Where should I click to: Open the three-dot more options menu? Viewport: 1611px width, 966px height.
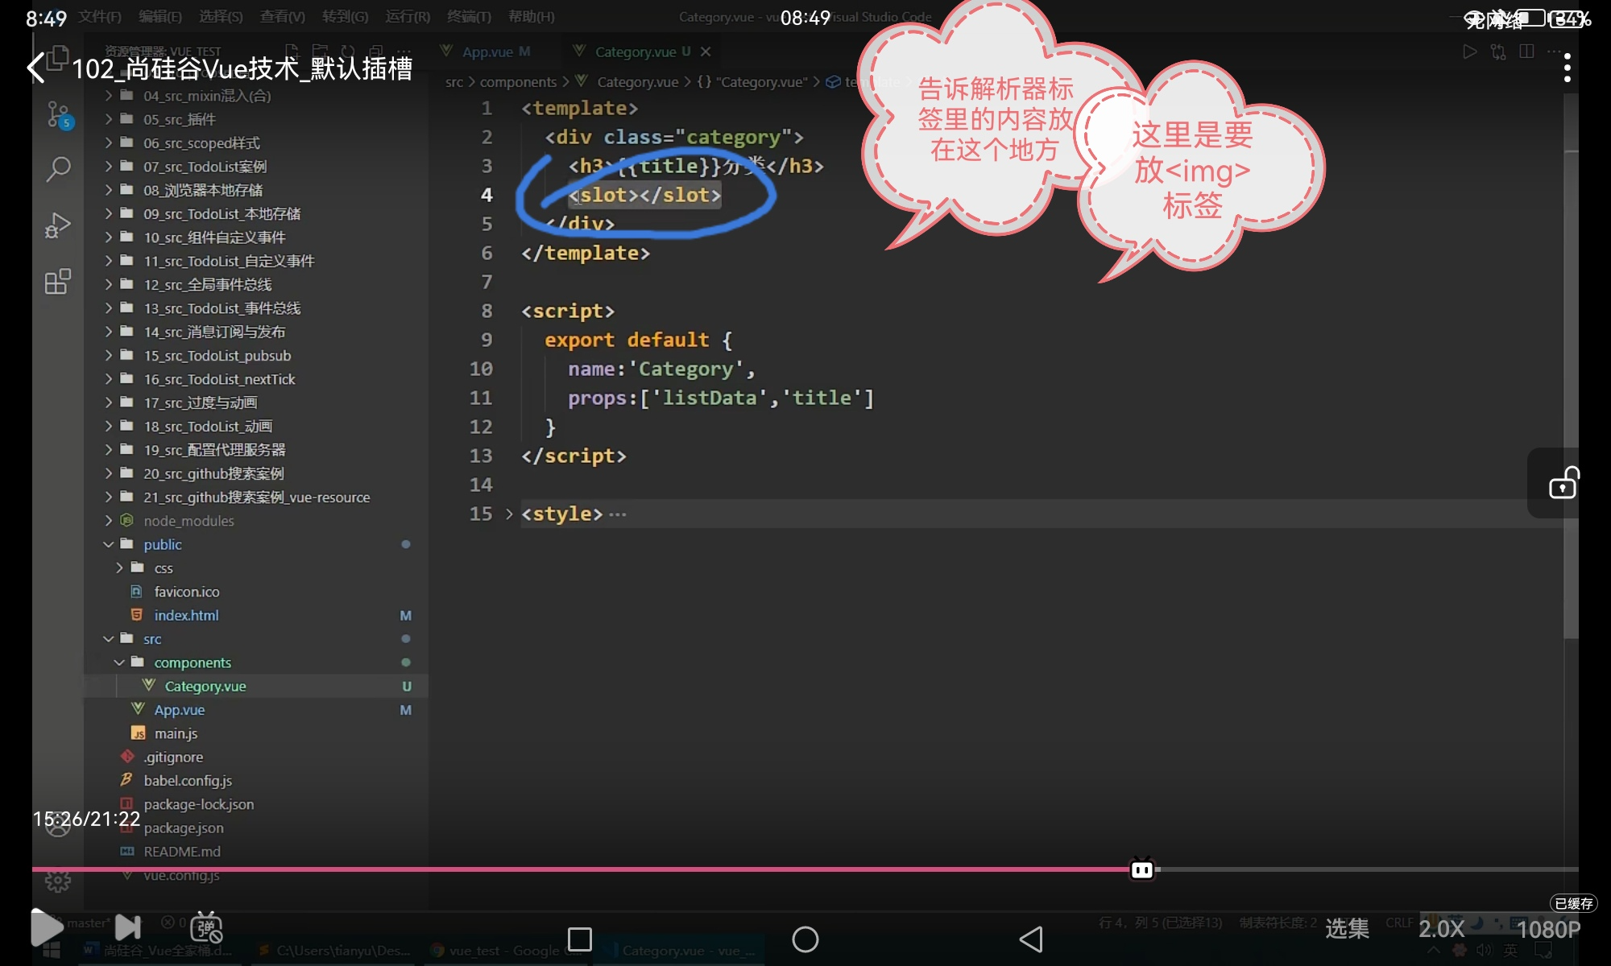click(x=1567, y=68)
